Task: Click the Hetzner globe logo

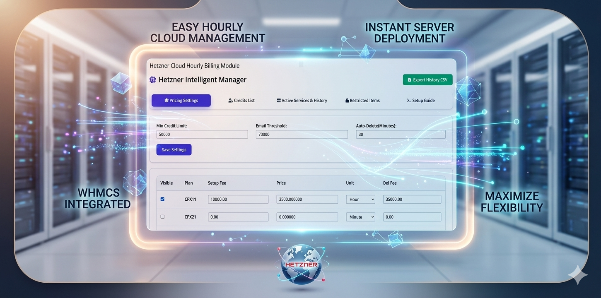Action: (x=302, y=264)
